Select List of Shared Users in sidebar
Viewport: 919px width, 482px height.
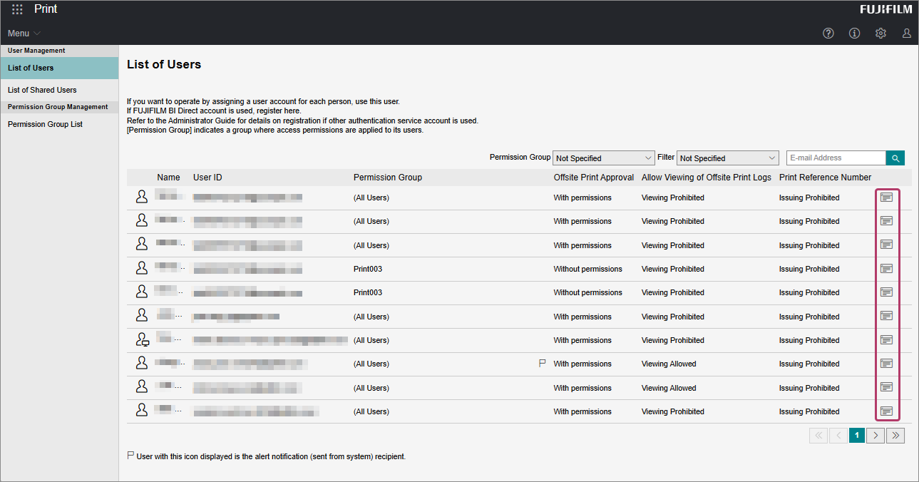(x=42, y=90)
